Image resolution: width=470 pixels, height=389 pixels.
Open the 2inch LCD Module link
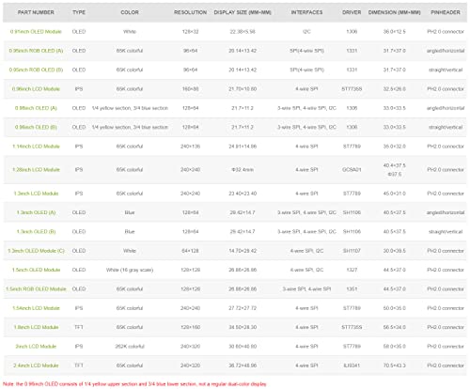(36, 347)
